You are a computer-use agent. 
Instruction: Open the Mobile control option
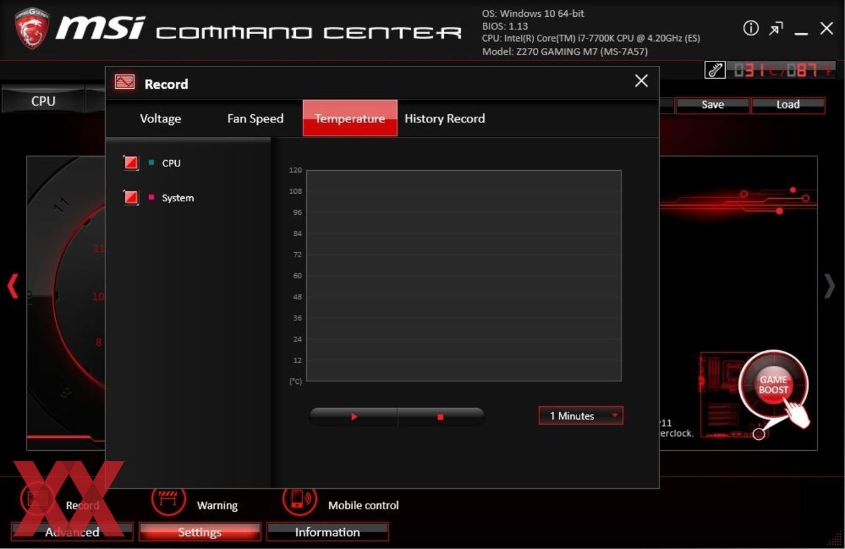[x=363, y=506]
